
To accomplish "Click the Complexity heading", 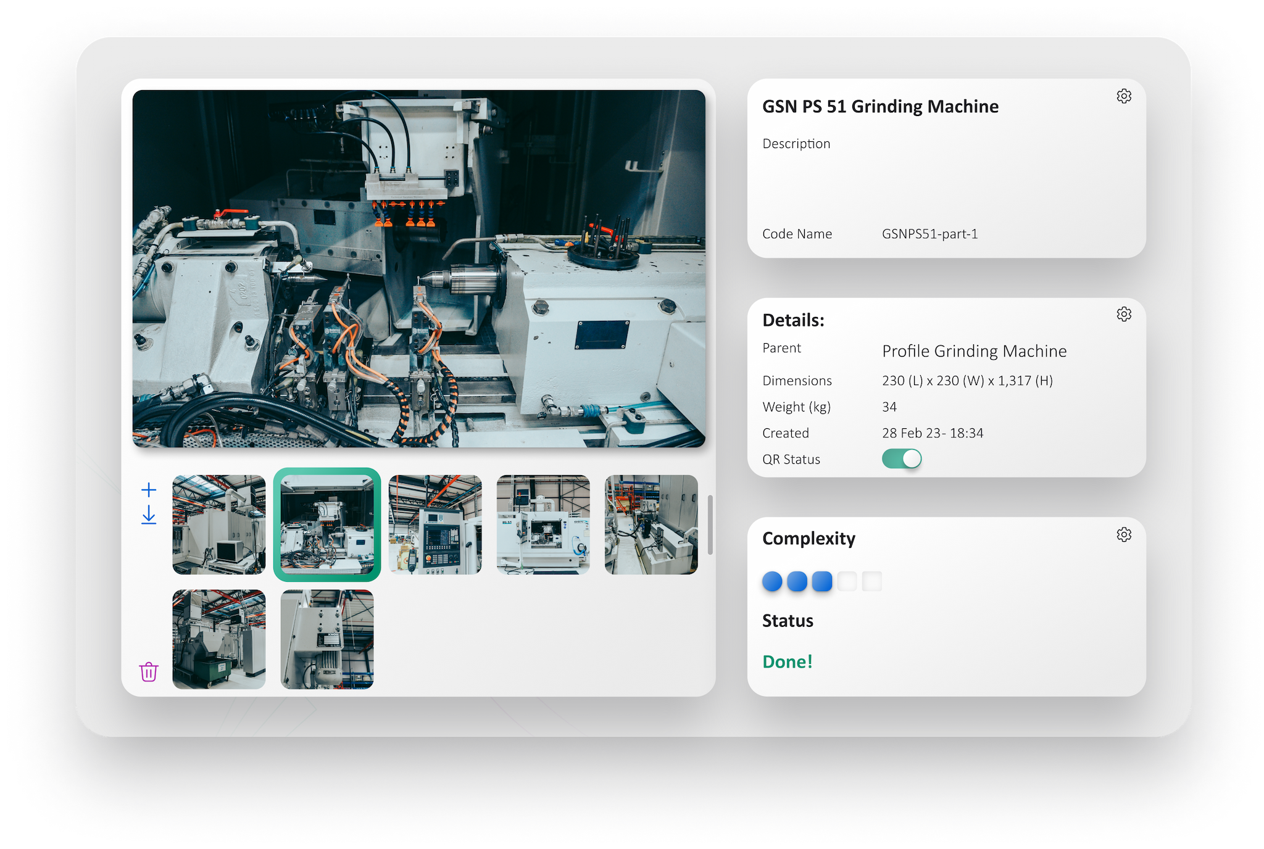I will (809, 539).
